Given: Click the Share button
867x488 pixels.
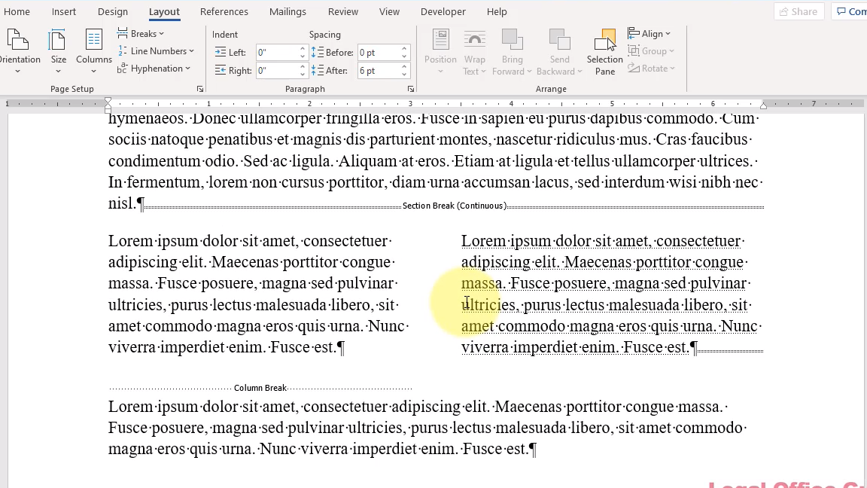Looking at the screenshot, I should [799, 11].
